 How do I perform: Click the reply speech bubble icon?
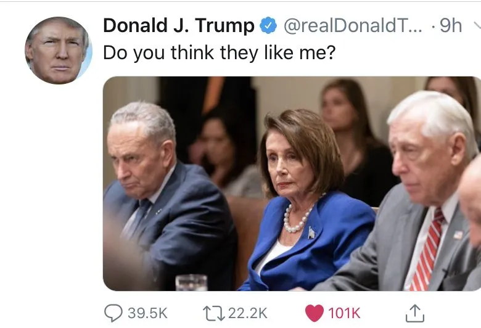point(113,313)
